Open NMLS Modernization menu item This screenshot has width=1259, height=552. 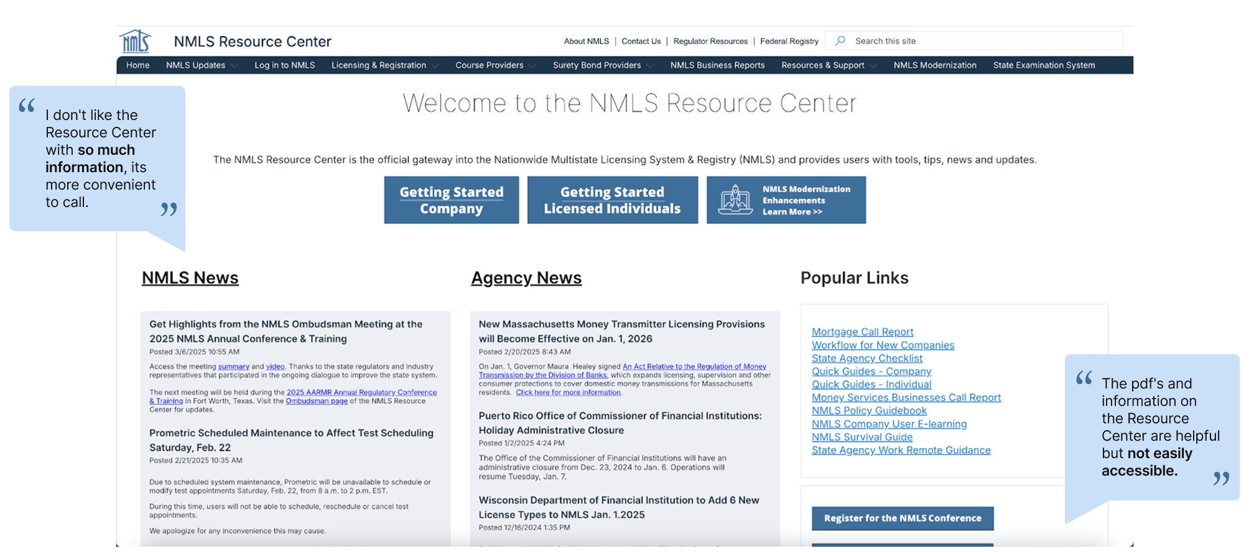(935, 65)
